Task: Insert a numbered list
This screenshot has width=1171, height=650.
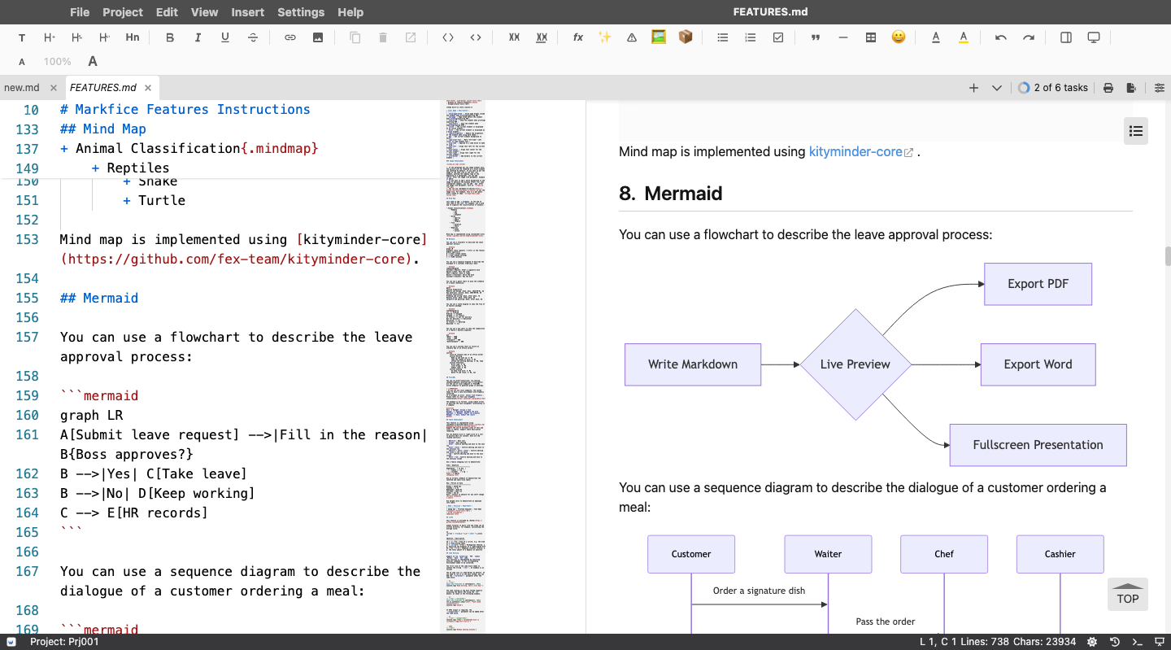Action: (x=751, y=37)
